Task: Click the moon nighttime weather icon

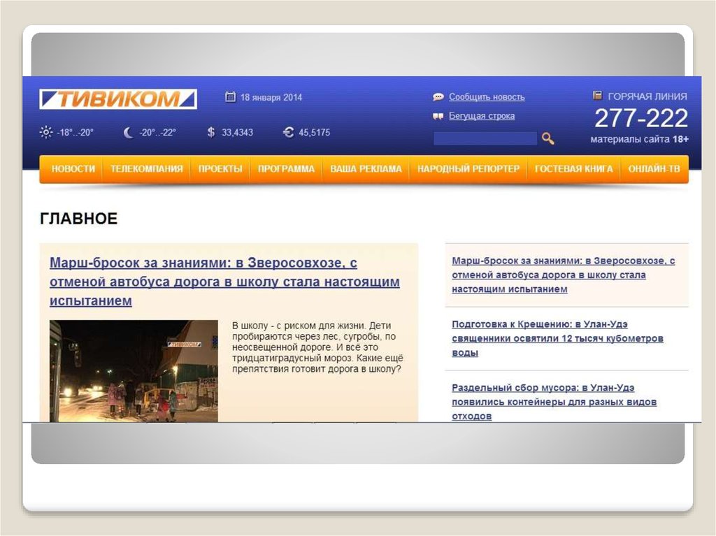Action: click(x=128, y=132)
